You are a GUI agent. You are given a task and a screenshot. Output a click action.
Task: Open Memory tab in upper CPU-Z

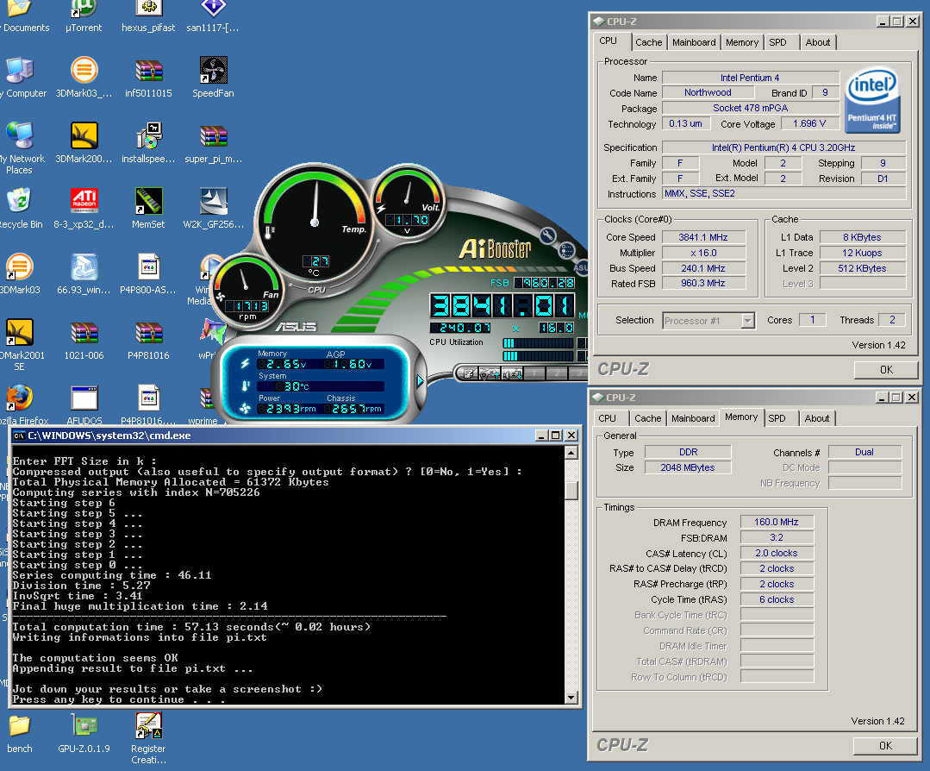coord(742,42)
